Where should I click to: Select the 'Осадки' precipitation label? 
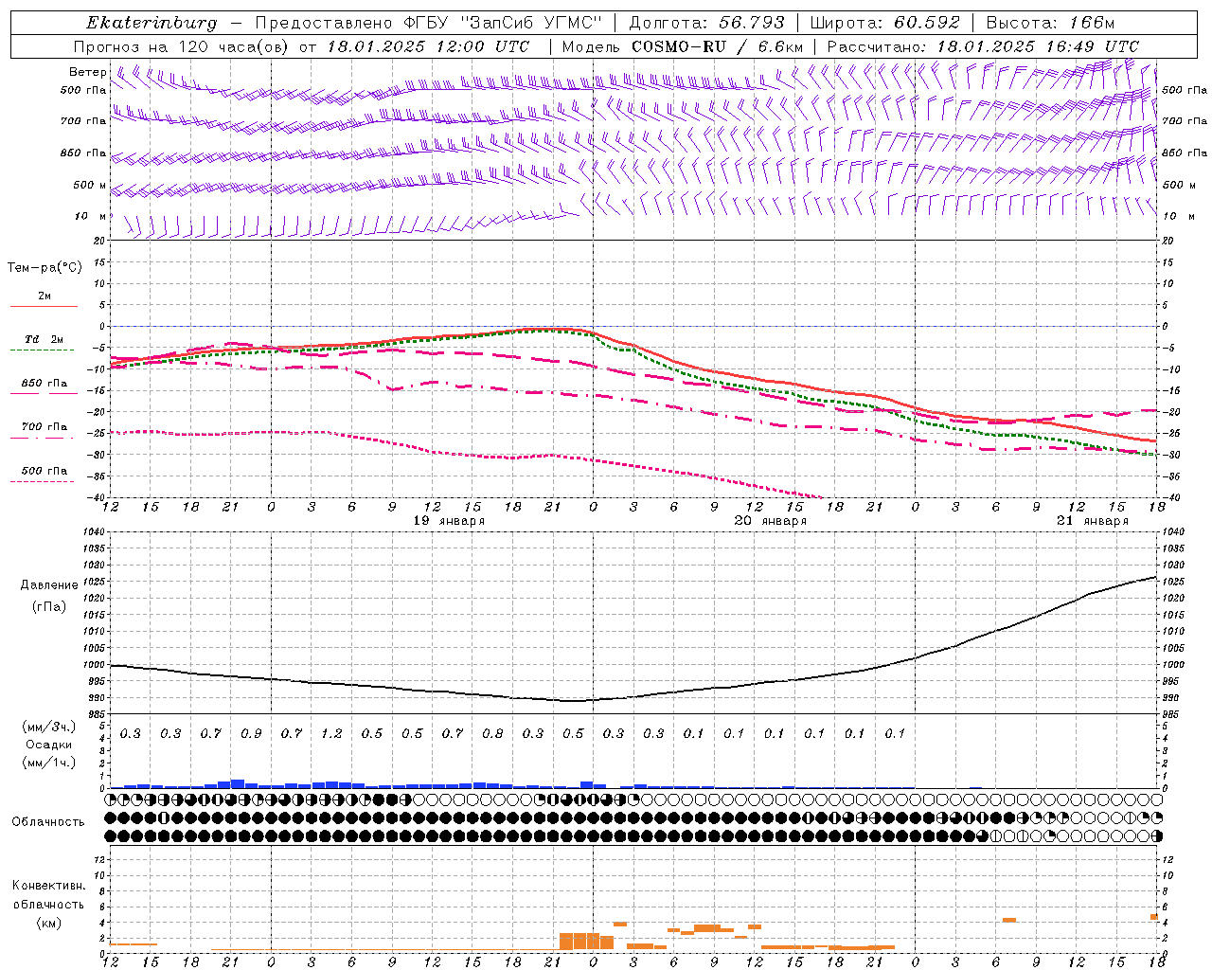[x=50, y=745]
